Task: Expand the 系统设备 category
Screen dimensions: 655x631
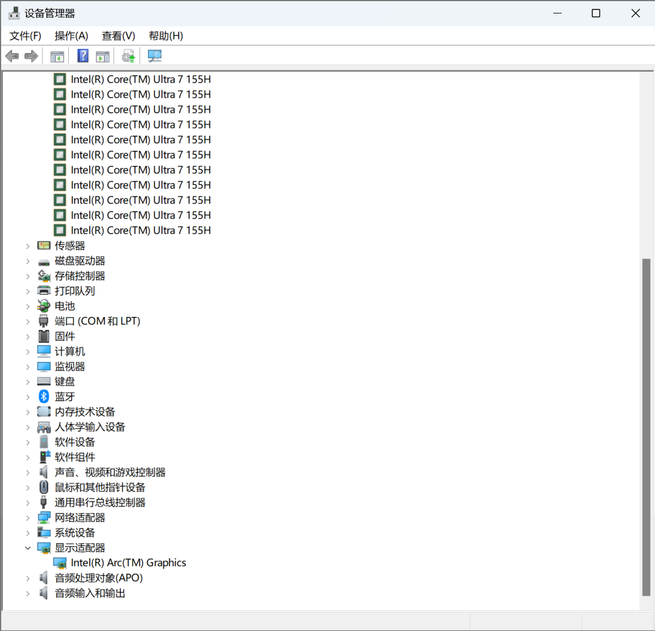Action: [x=27, y=533]
